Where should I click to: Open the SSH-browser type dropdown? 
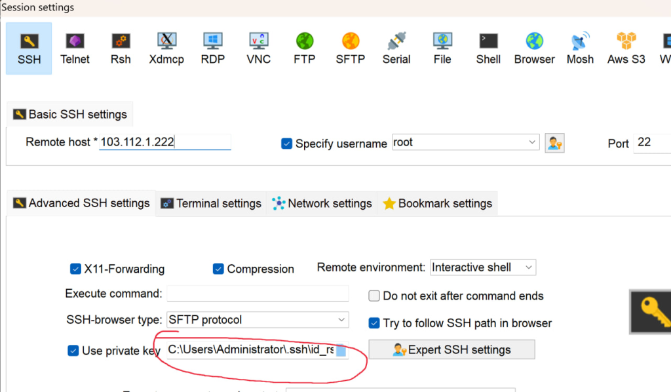pos(341,320)
